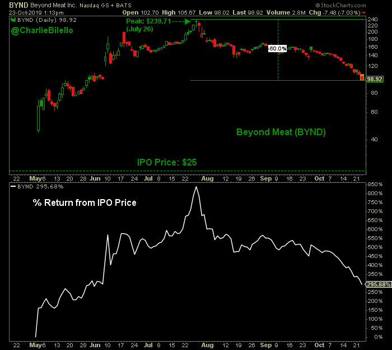Click the Sep label under the return chart
This screenshot has width=392, height=350.
click(266, 346)
